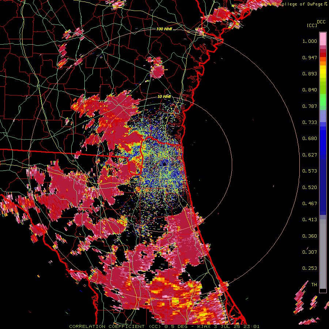
Task: Pick the light pink segment of the color bar
Action: pyautogui.click(x=323, y=39)
